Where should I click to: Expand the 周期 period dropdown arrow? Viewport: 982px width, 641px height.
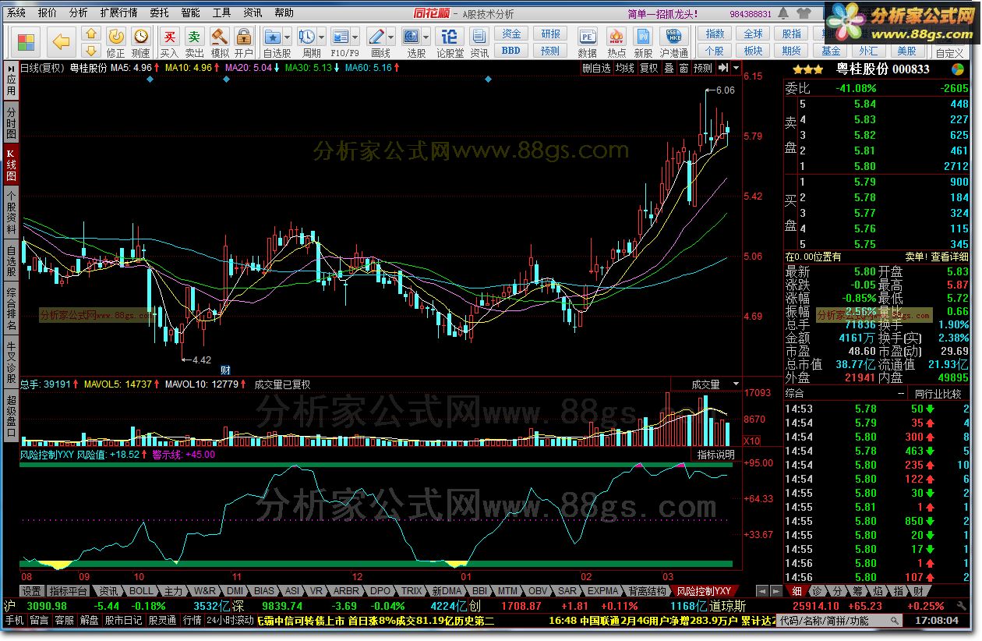tap(322, 37)
